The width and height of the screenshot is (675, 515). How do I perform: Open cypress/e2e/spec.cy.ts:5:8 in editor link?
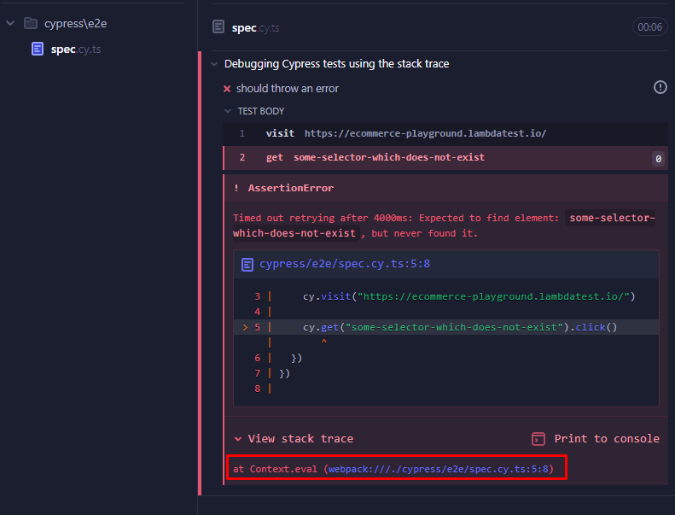click(x=345, y=264)
